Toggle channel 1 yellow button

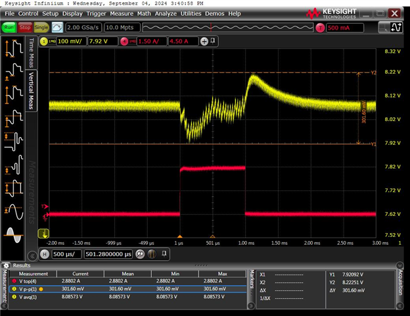point(43,41)
